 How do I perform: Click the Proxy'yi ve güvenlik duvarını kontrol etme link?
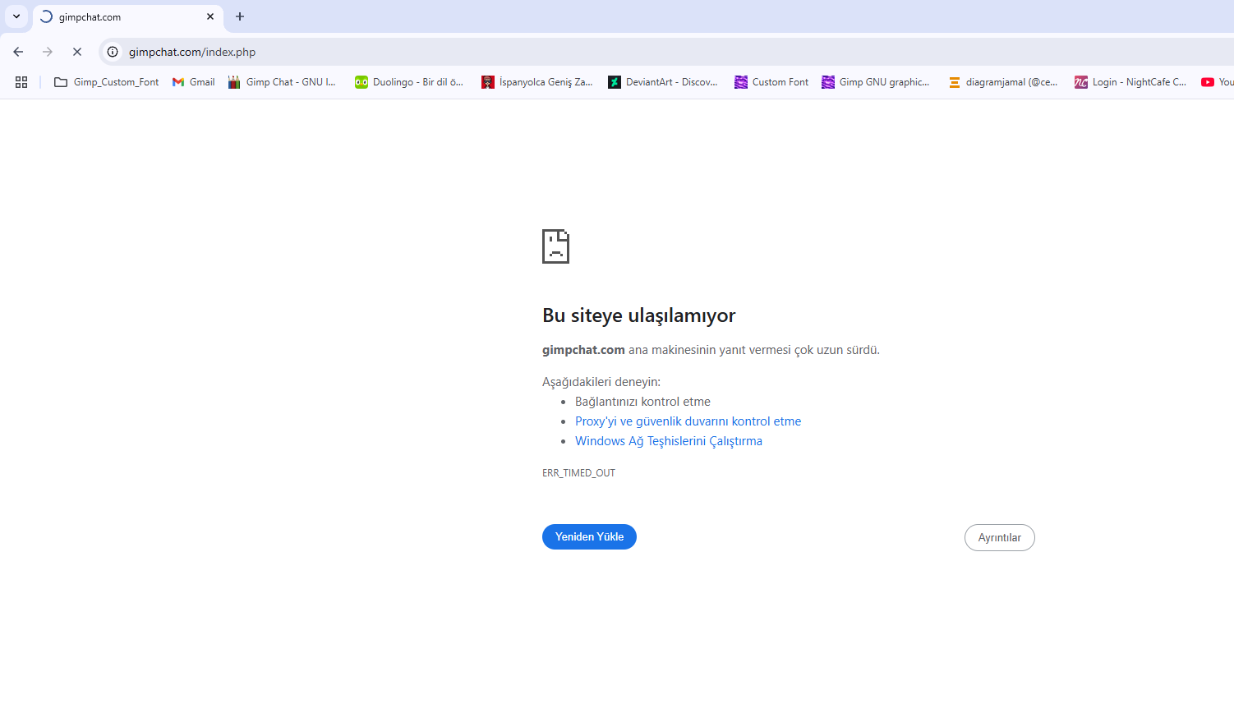point(688,421)
